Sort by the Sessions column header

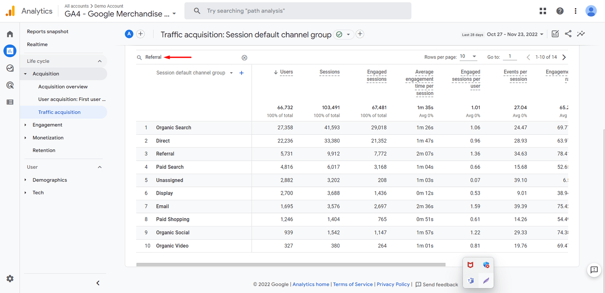[x=329, y=72]
